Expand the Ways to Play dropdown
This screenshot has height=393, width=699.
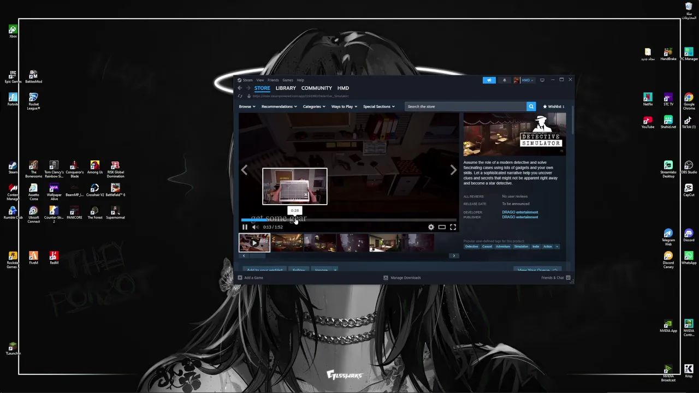344,106
